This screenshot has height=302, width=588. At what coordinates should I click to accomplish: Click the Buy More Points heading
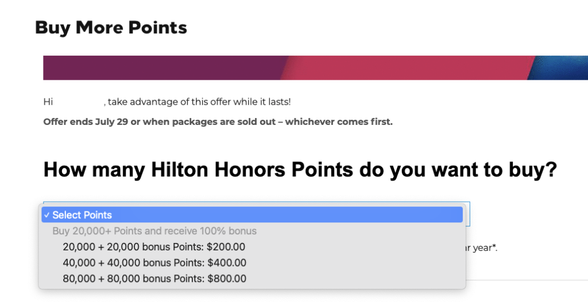(x=111, y=27)
